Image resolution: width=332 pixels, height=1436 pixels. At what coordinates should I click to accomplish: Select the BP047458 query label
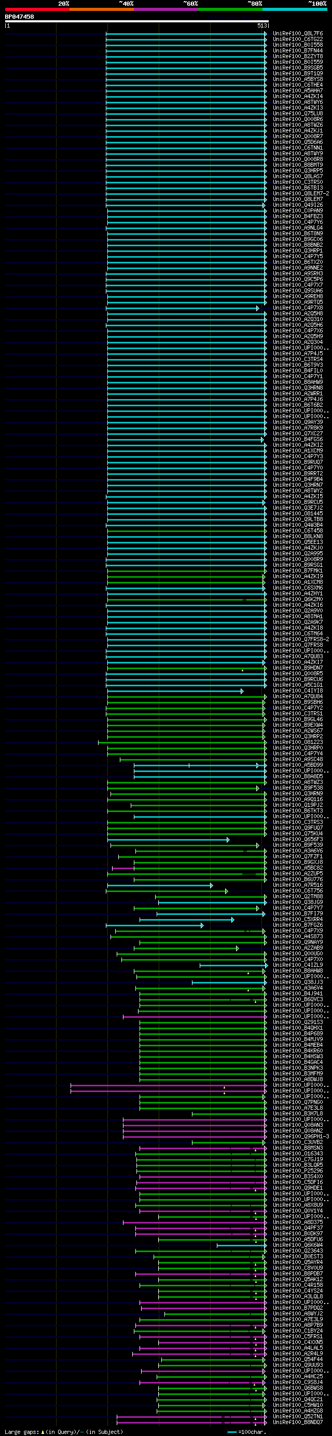coord(20,17)
